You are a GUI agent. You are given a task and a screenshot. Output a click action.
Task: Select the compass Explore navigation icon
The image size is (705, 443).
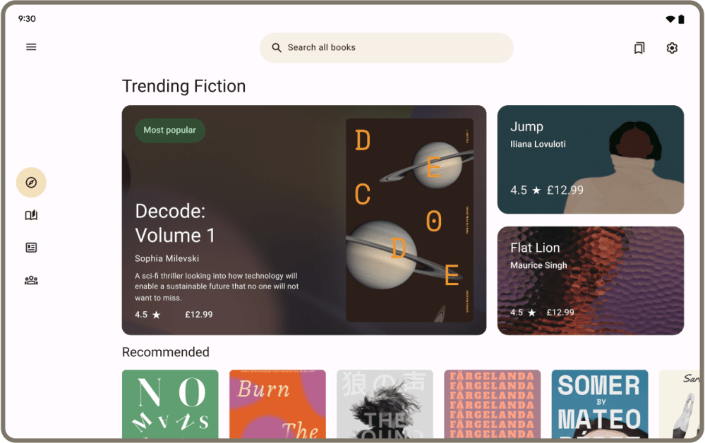point(31,183)
